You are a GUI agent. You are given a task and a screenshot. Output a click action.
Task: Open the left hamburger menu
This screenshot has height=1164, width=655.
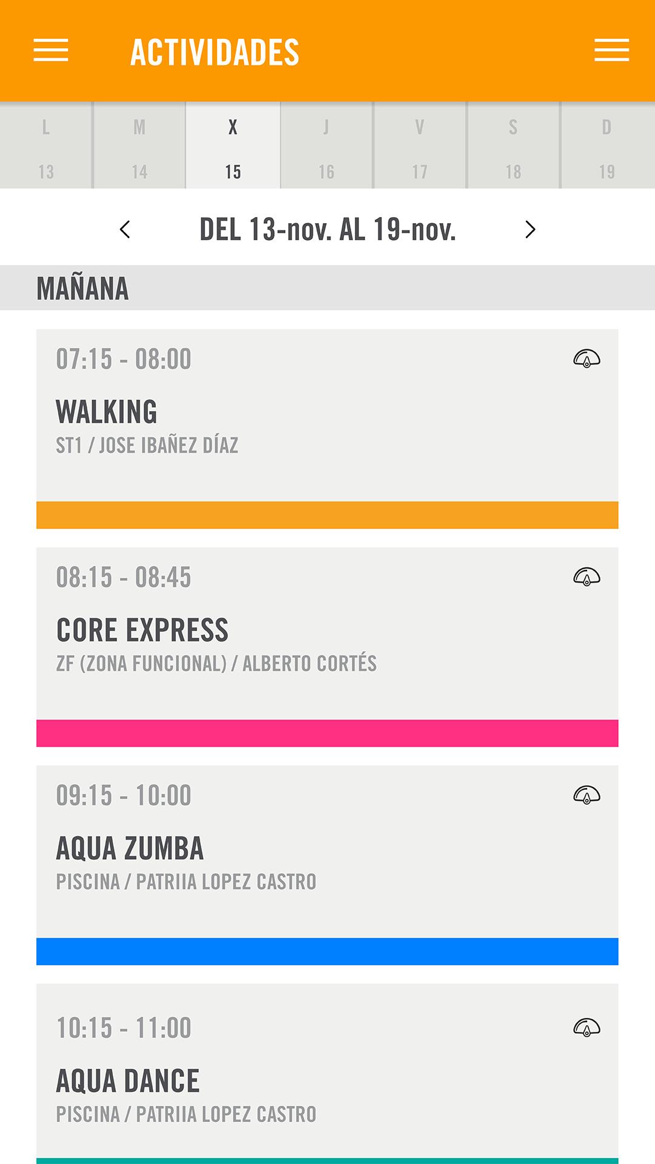click(51, 50)
